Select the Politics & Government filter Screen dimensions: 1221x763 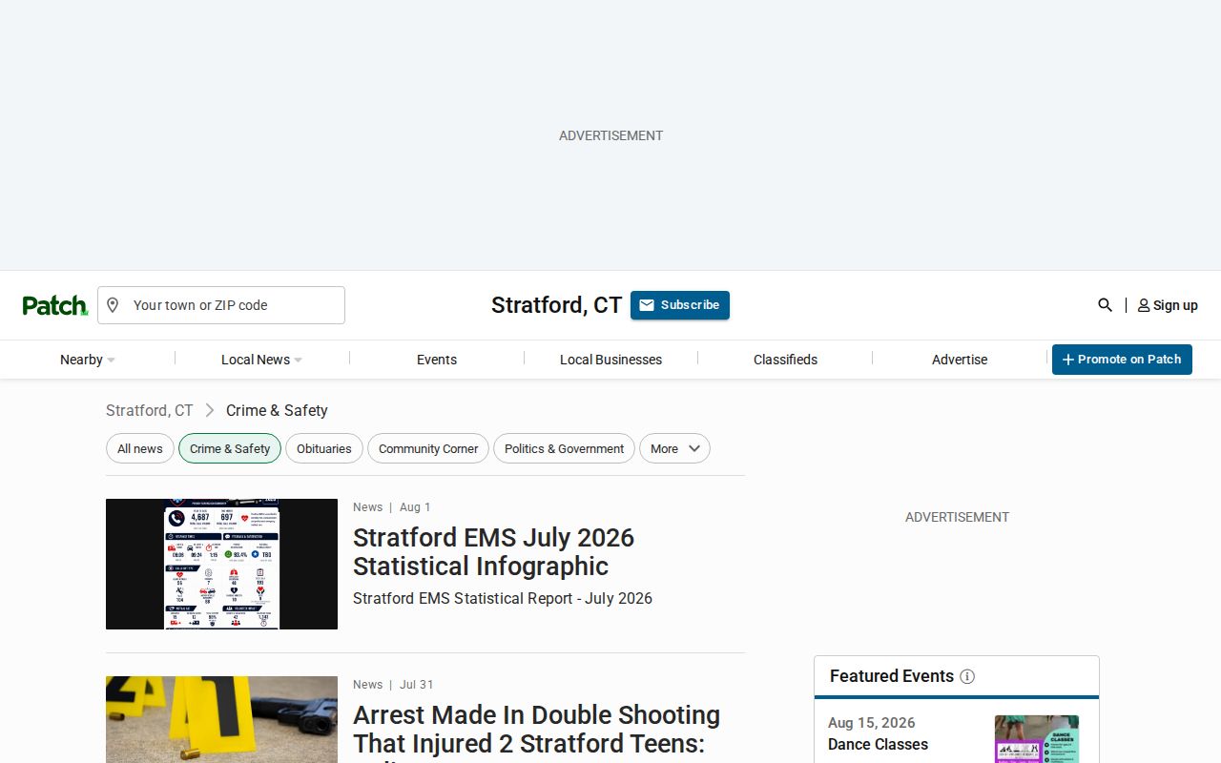(564, 448)
